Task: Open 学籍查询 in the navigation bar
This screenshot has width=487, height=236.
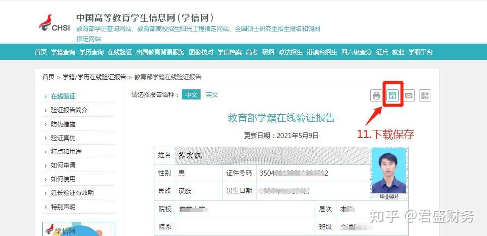Action: click(63, 52)
